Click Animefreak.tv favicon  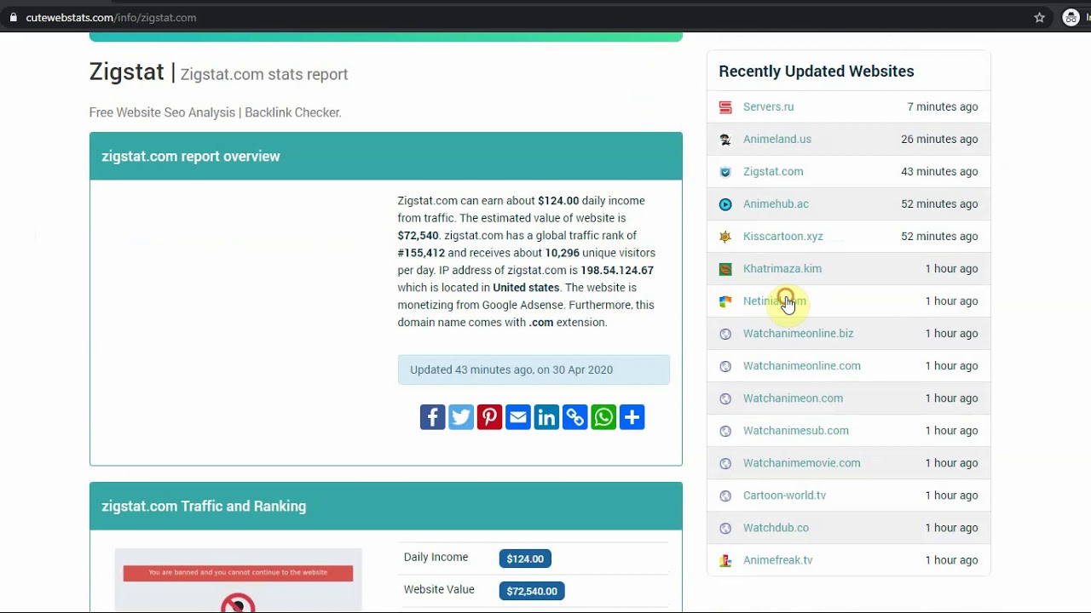(725, 560)
